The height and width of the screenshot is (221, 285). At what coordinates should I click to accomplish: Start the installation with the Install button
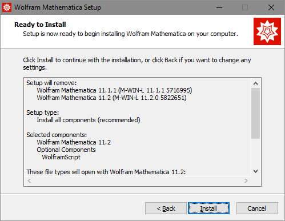[208, 208]
